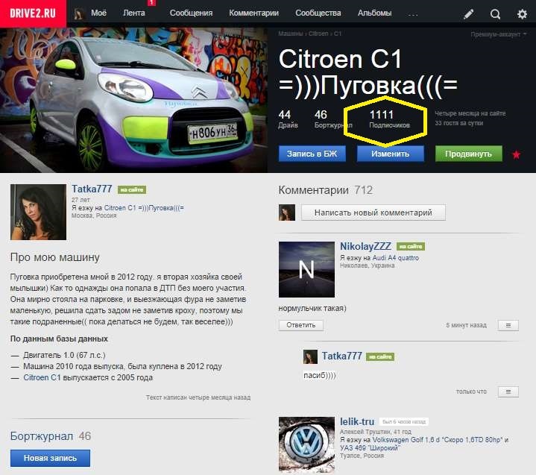Viewport: 536px width, 475px height.
Task: Click 'Двигатель 1.0 (67 л.с.)' list entry
Action: 64,355
